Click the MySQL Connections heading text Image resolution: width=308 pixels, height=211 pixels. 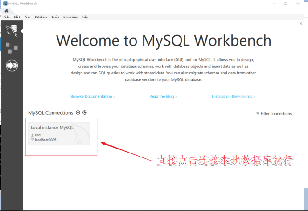50,113
